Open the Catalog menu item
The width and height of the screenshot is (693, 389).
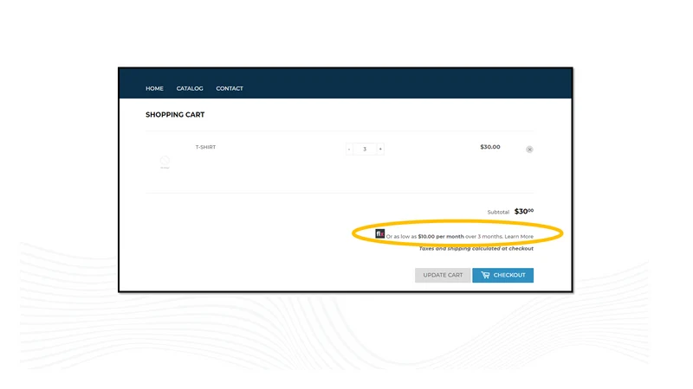click(190, 89)
